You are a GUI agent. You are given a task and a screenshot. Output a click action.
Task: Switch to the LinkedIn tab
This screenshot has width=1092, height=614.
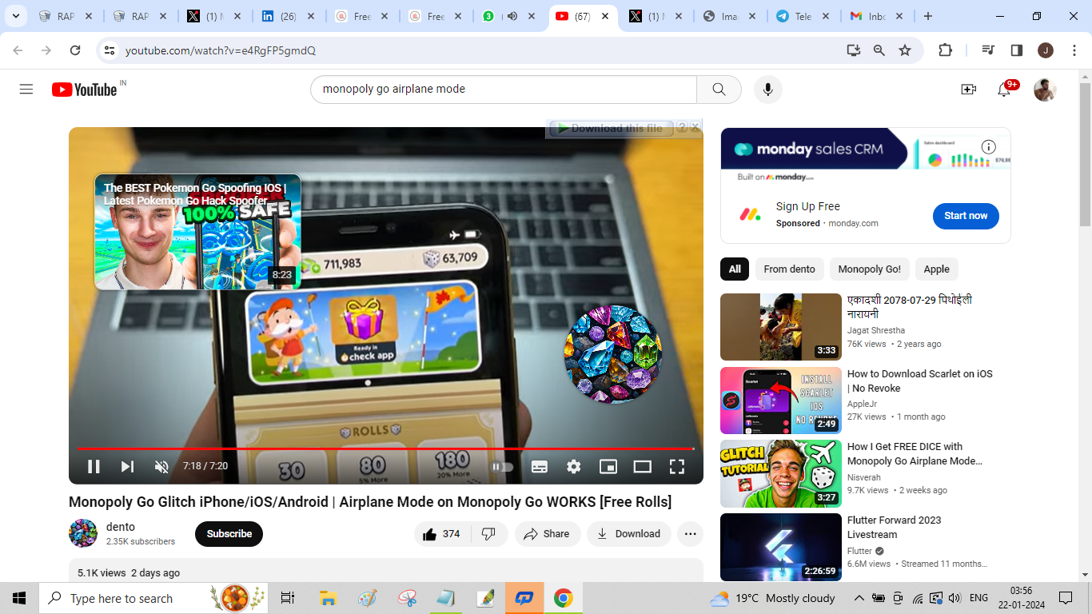286,16
